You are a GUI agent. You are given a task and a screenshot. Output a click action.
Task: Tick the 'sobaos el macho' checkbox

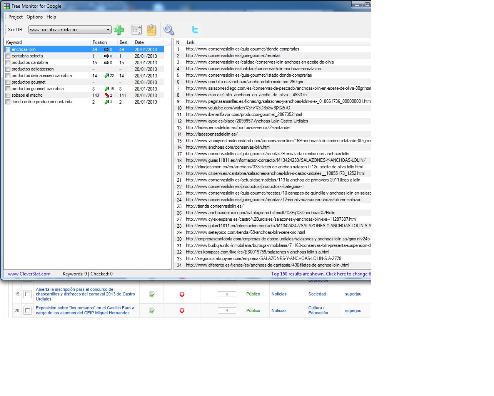click(8, 95)
